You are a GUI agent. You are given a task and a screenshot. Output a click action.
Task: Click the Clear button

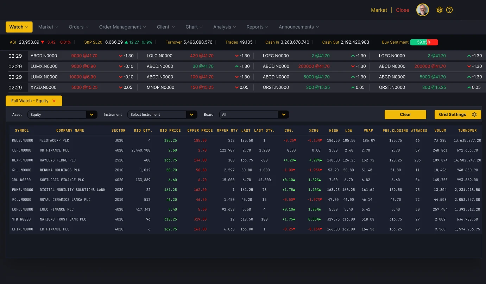click(x=405, y=114)
